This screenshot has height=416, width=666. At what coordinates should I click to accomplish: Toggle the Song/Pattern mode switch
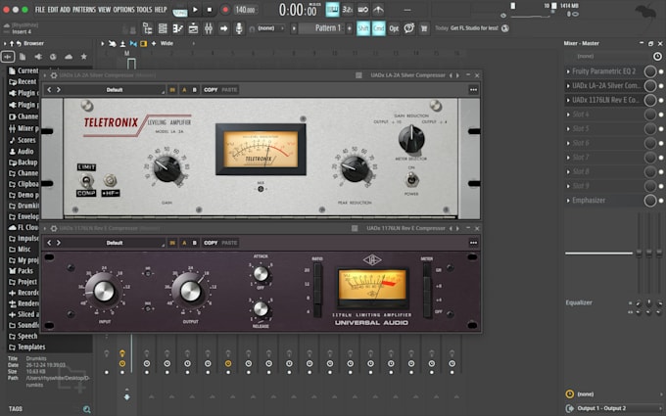coord(180,11)
